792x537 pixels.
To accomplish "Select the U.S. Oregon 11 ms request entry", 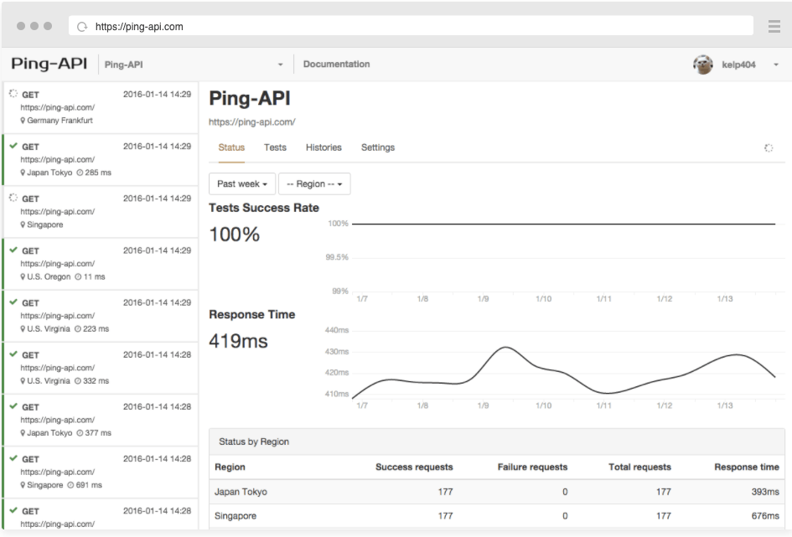I will tap(100, 264).
